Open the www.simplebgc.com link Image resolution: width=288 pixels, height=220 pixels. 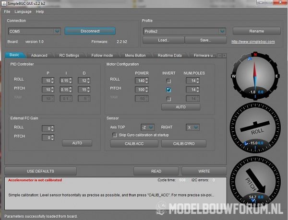253,42
